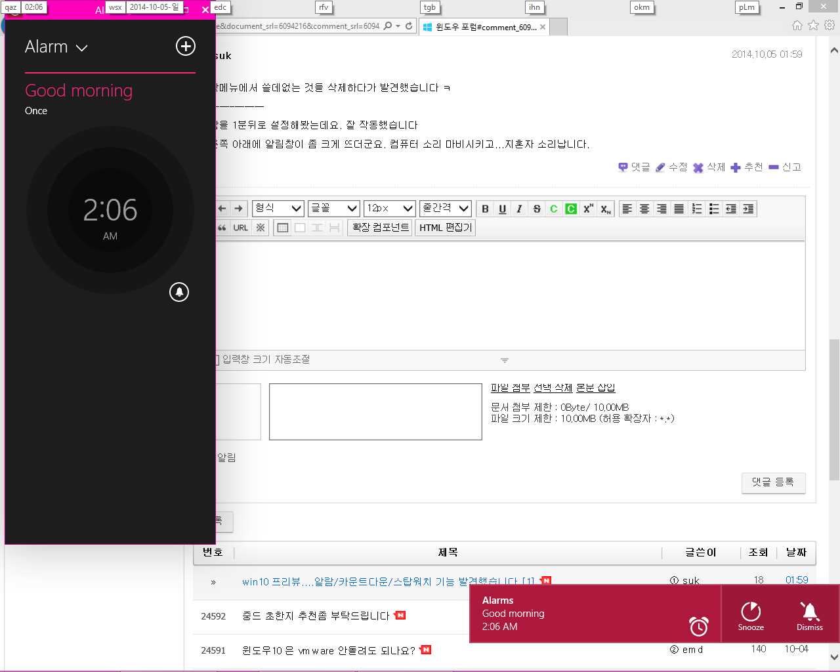Snooze the Good morning alarm notification
The width and height of the screenshot is (840, 672).
(x=751, y=616)
